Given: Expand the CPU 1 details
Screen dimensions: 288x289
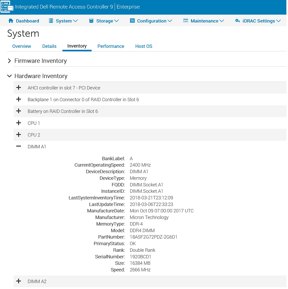Looking at the screenshot, I should [x=19, y=123].
